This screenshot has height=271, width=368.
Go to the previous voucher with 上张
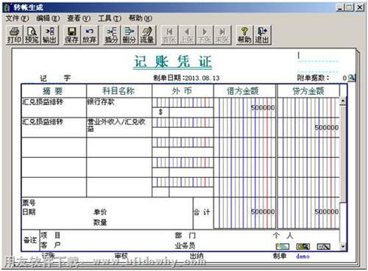pos(187,35)
